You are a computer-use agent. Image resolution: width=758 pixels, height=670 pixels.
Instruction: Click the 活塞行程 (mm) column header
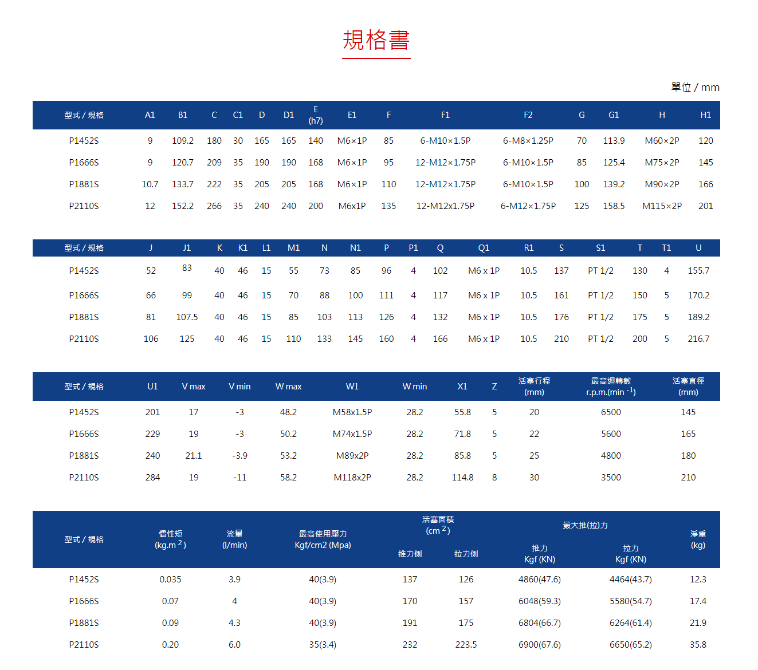click(x=534, y=386)
